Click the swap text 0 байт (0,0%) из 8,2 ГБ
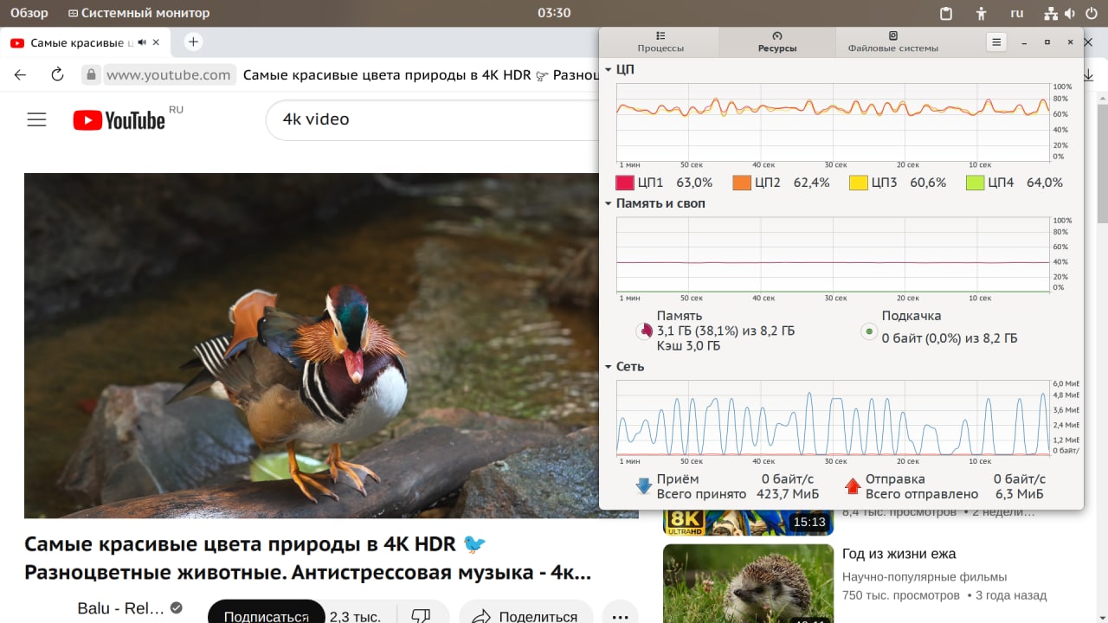Screen dimensions: 1108x623 tap(950, 338)
